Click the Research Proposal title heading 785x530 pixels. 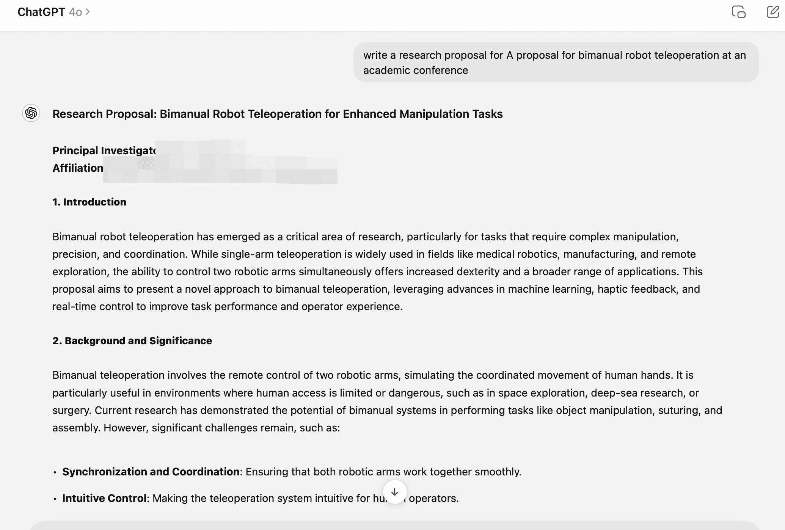click(x=277, y=114)
